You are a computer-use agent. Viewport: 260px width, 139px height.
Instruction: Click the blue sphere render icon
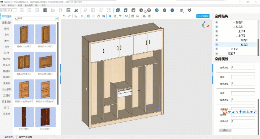click(157, 10)
